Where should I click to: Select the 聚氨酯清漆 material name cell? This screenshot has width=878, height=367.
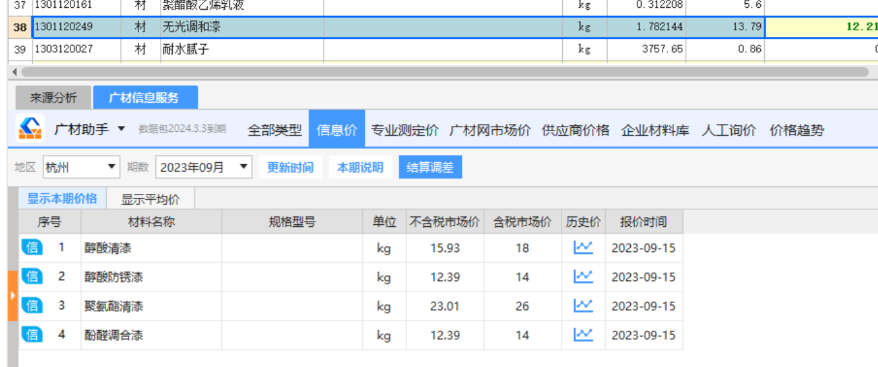pyautogui.click(x=151, y=306)
